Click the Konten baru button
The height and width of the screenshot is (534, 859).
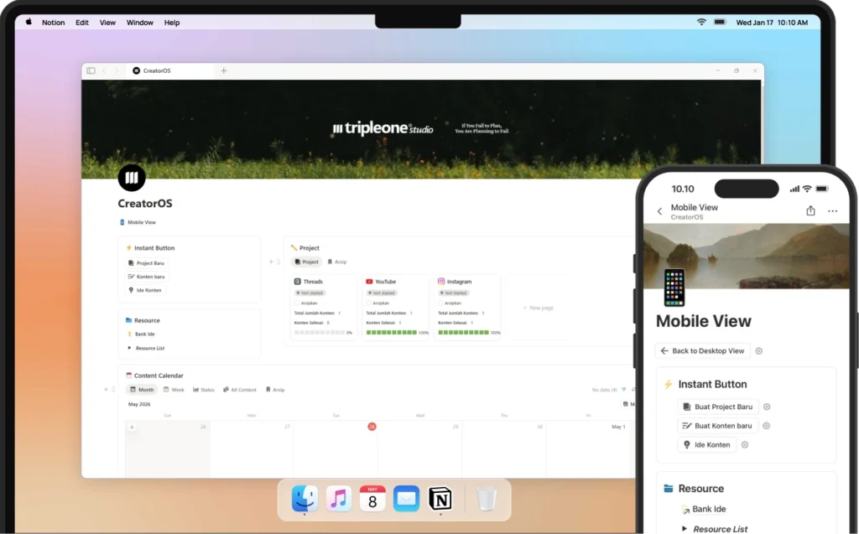pyautogui.click(x=147, y=277)
